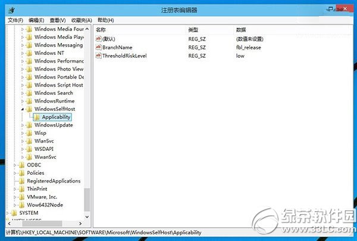Click the tree scroll-up arrow

(x=87, y=29)
